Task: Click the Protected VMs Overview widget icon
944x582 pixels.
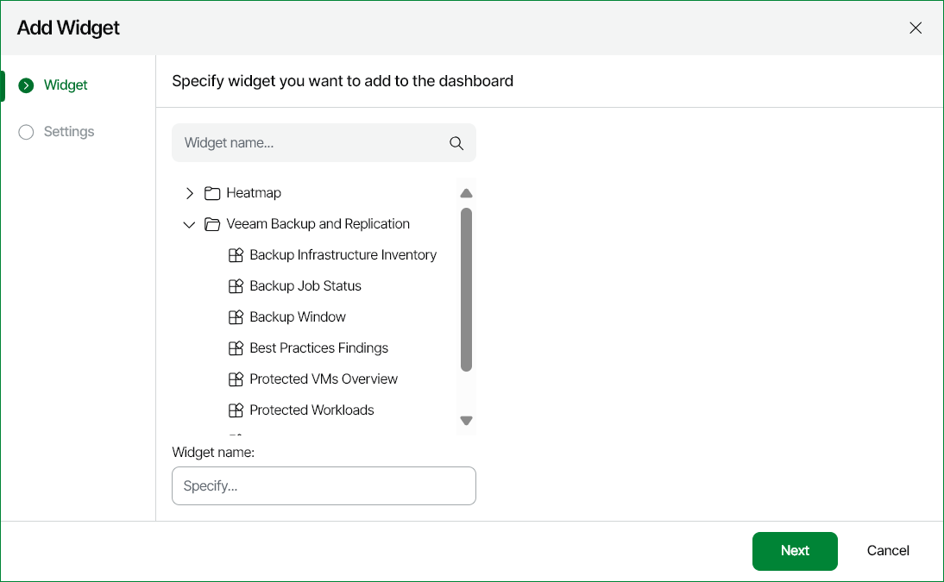Action: click(x=236, y=379)
